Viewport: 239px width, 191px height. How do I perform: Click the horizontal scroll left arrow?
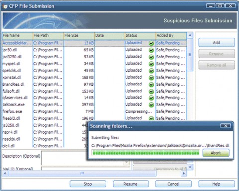(x=5, y=173)
